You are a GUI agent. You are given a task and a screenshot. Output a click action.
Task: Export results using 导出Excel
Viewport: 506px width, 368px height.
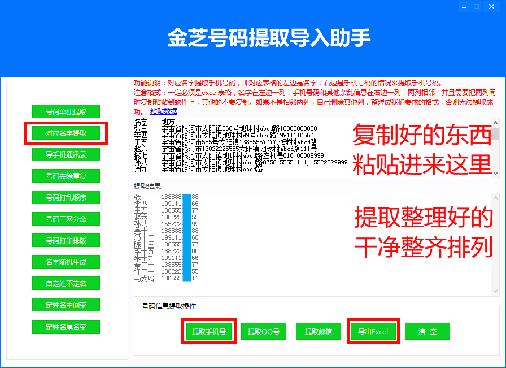pyautogui.click(x=373, y=331)
